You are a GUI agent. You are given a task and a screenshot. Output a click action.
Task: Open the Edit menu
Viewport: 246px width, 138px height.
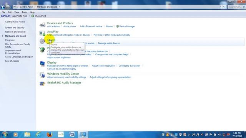pyautogui.click(x=10, y=12)
